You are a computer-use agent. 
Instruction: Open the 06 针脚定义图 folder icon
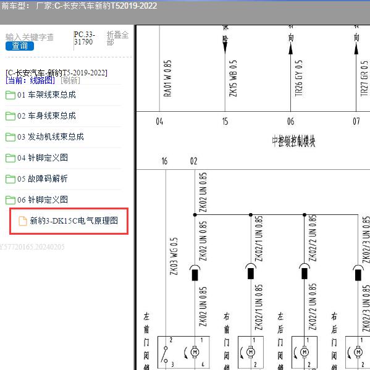coord(11,200)
